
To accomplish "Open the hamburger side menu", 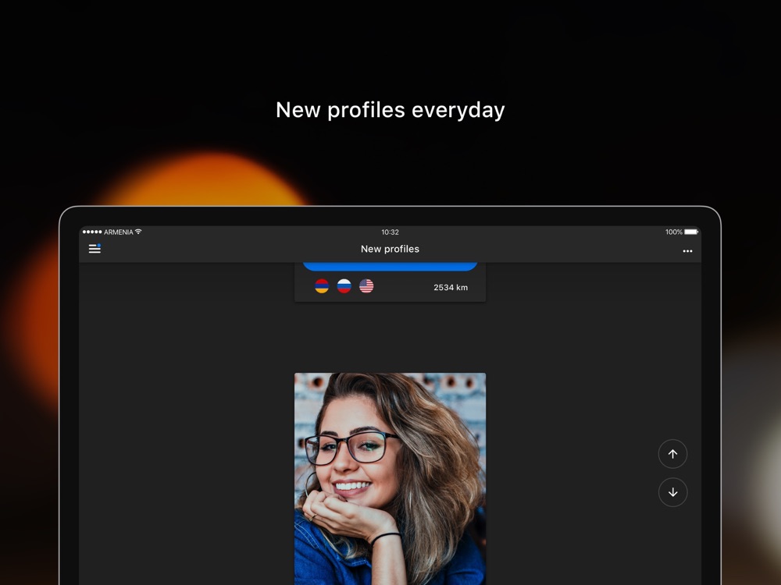I will pos(95,249).
